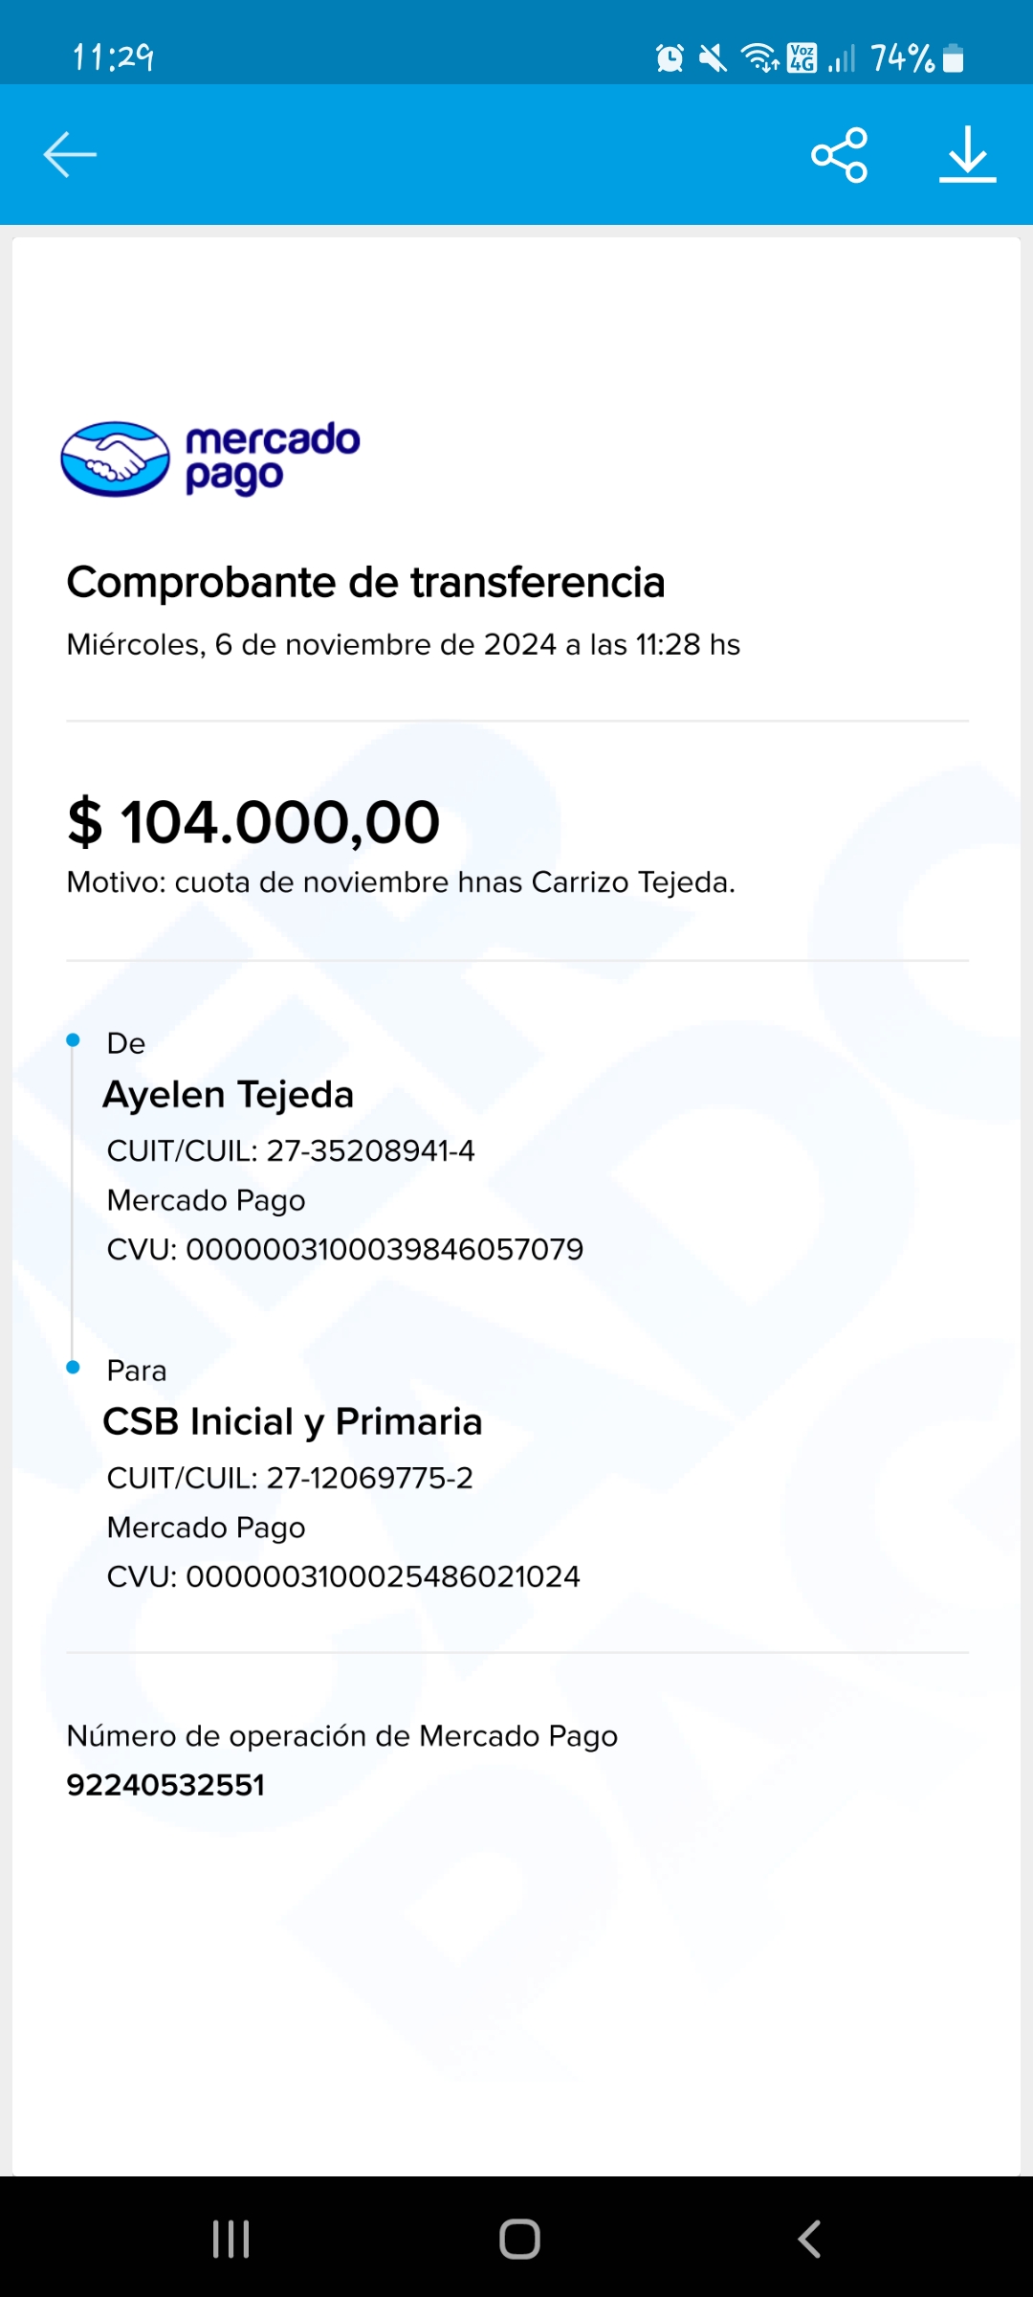This screenshot has width=1033, height=2297.
Task: Tap the status bar clock
Action: (x=113, y=57)
